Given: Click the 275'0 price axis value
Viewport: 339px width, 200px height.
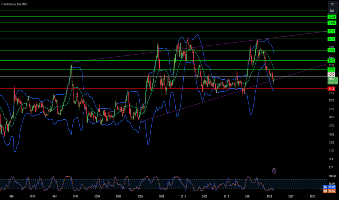Looking at the screenshot, I should 331,100.
